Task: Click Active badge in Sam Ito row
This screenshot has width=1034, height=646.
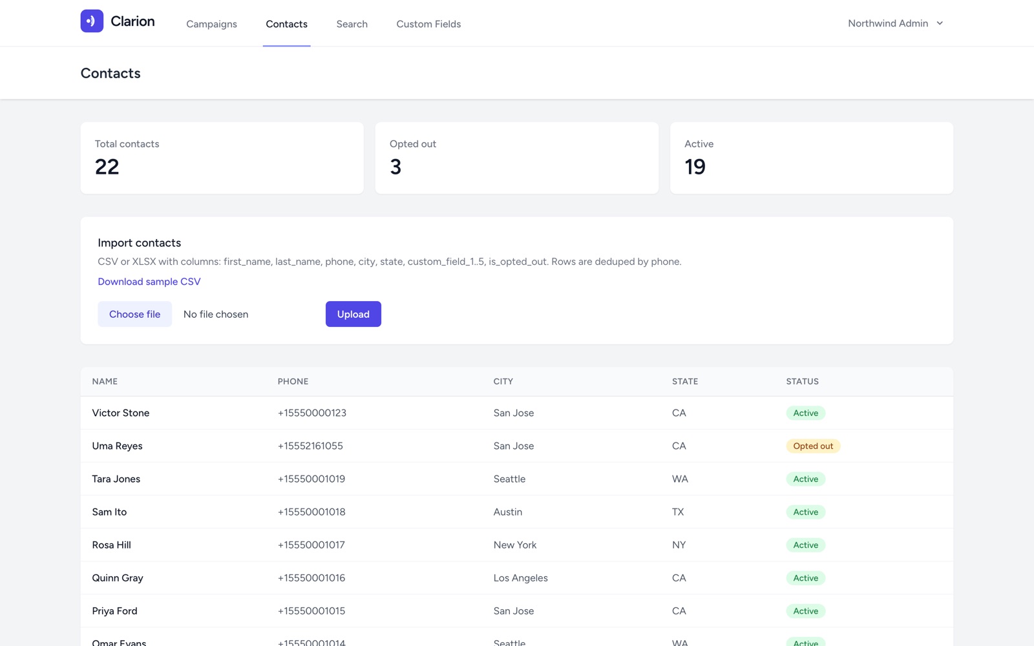Action: [806, 512]
